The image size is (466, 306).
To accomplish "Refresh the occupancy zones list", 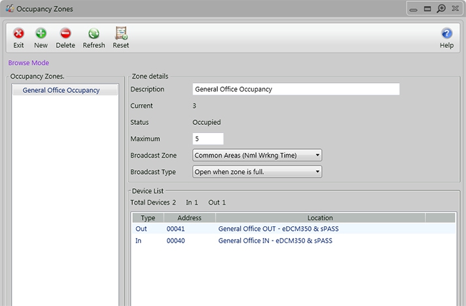I will 94,33.
